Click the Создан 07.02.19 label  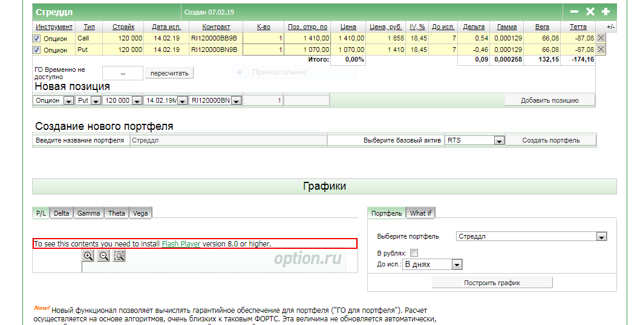(209, 12)
